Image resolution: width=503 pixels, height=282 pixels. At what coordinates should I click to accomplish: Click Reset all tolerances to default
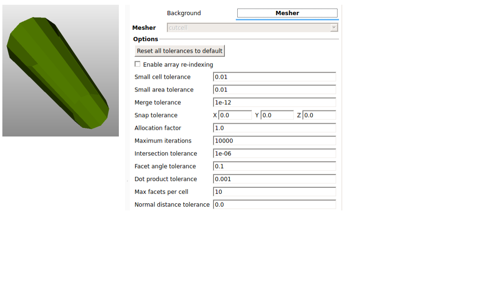pyautogui.click(x=179, y=51)
